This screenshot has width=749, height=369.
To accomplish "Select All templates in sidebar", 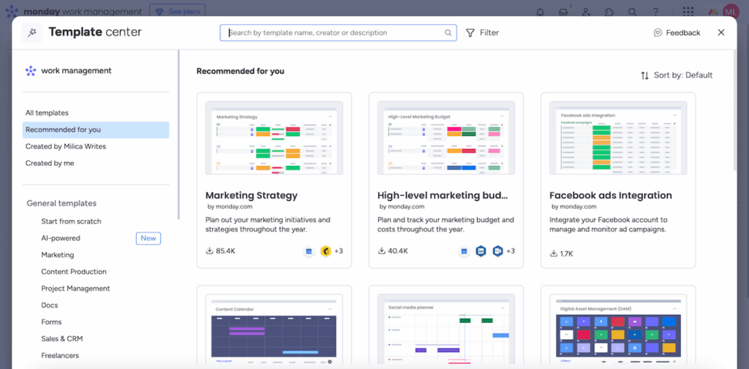I will (47, 113).
